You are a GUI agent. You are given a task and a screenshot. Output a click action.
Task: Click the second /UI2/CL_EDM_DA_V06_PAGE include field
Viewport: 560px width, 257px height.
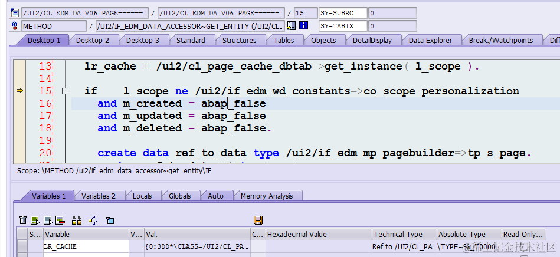(x=221, y=13)
